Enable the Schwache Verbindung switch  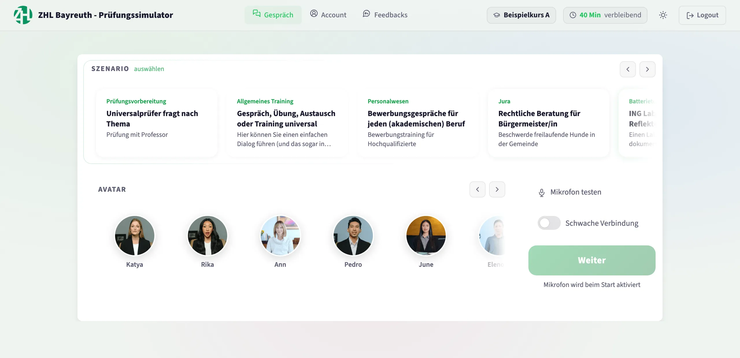[x=549, y=223]
